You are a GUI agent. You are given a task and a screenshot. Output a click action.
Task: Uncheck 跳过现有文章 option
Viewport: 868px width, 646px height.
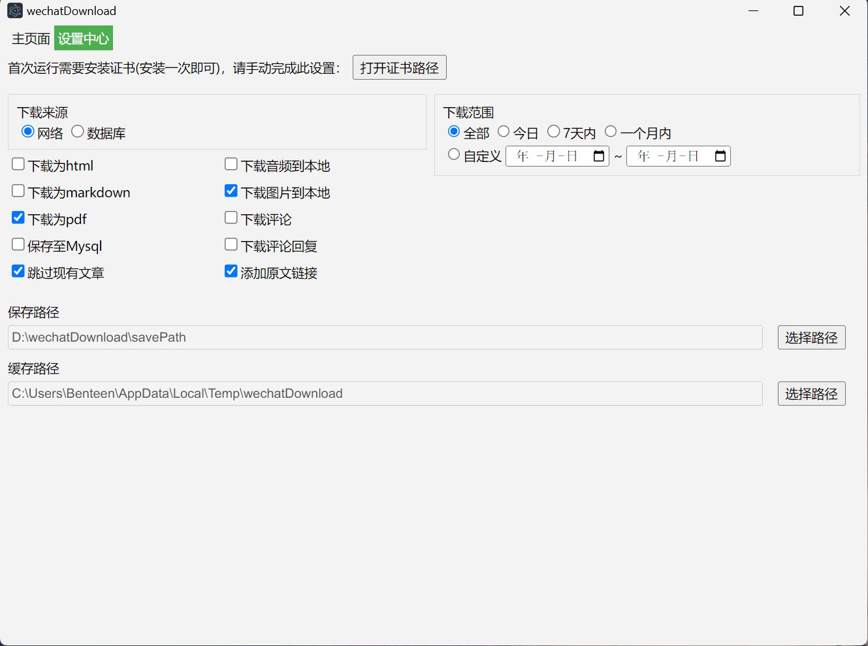click(18, 271)
